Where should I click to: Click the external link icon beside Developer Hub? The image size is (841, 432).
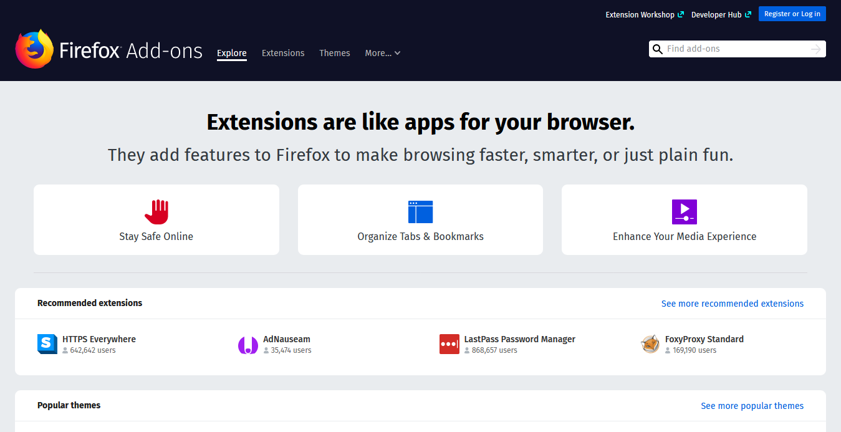point(748,14)
